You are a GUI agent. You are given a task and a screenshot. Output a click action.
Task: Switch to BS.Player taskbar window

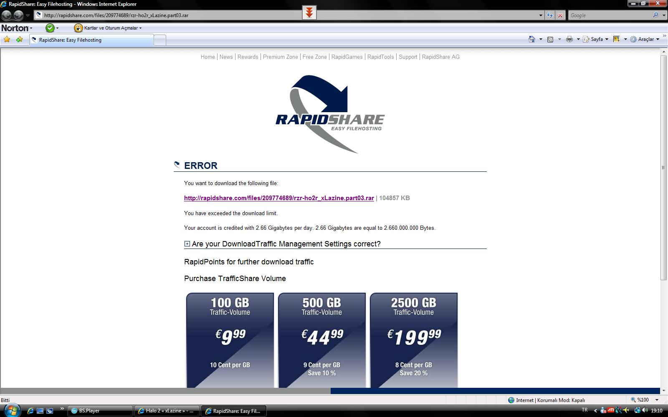pyautogui.click(x=100, y=411)
